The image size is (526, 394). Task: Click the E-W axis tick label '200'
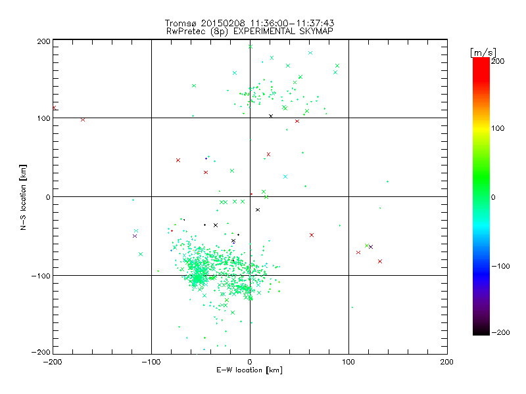pos(447,362)
